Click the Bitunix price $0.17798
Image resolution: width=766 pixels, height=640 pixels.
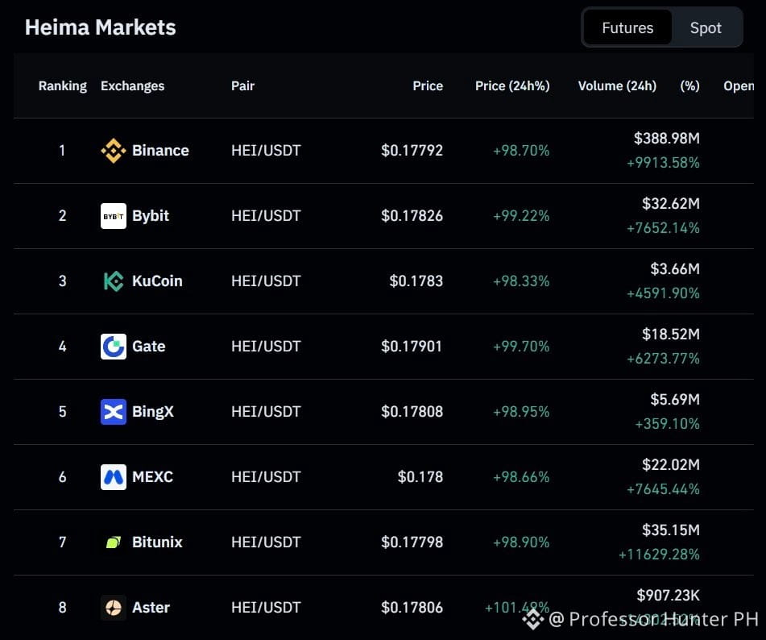coord(412,542)
